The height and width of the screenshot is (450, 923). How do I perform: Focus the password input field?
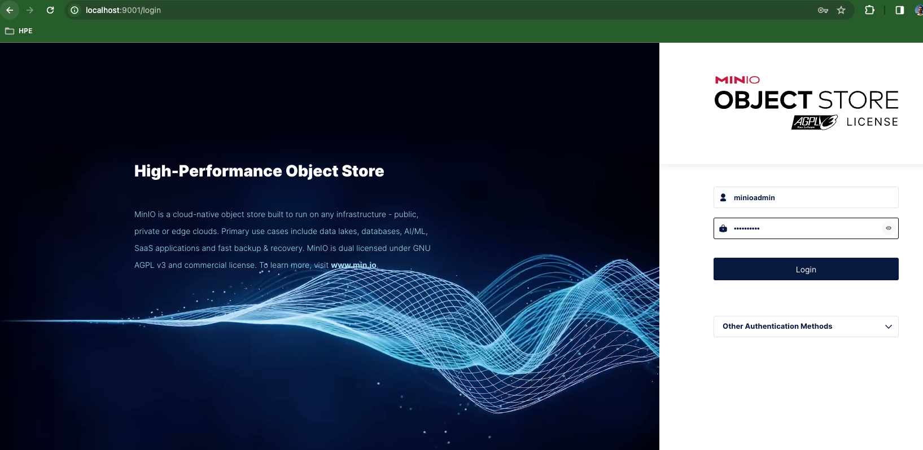(x=806, y=228)
